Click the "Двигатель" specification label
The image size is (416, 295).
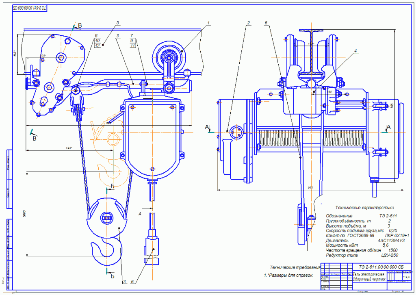337,241
